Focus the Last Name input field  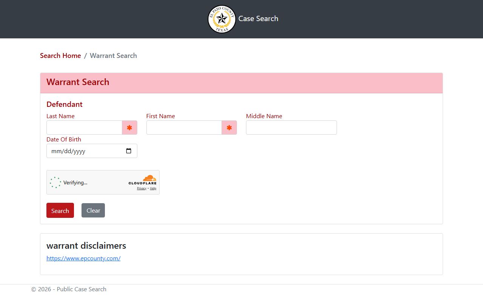coord(84,128)
